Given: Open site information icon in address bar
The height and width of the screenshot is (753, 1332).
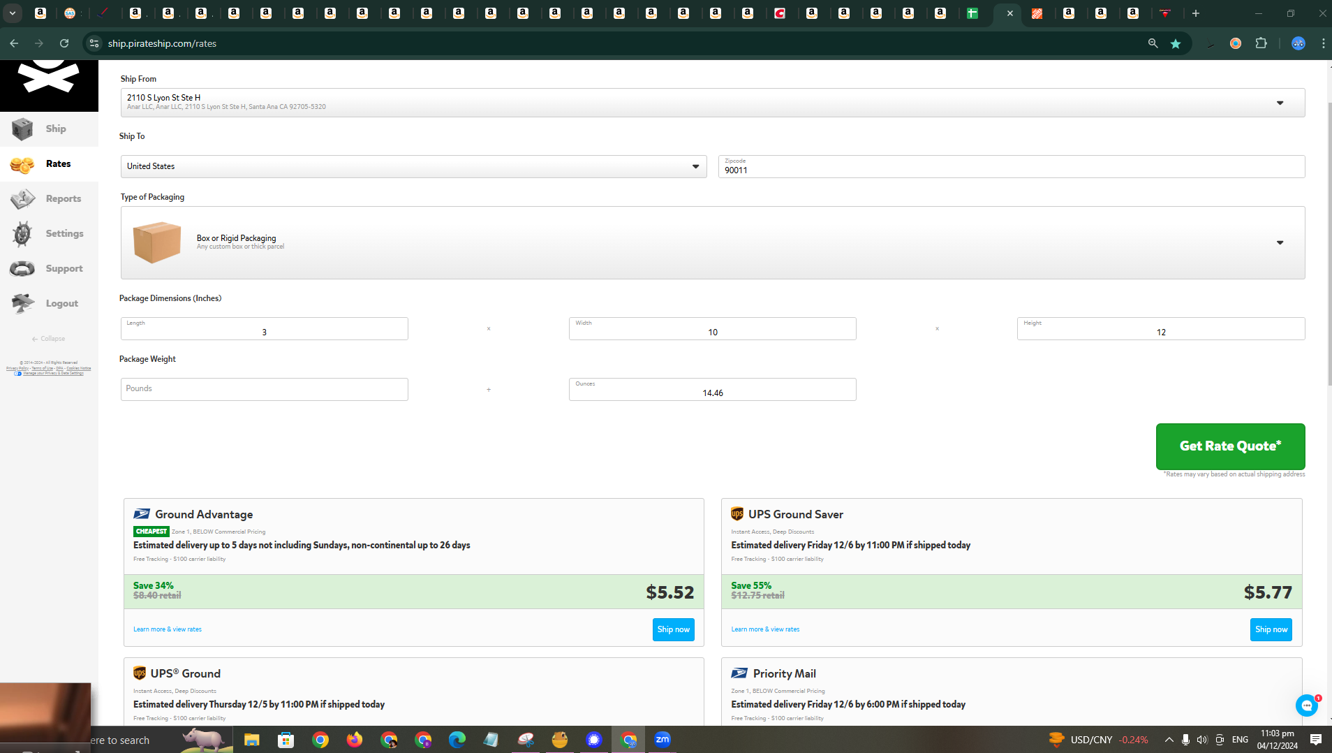Looking at the screenshot, I should pos(94,43).
